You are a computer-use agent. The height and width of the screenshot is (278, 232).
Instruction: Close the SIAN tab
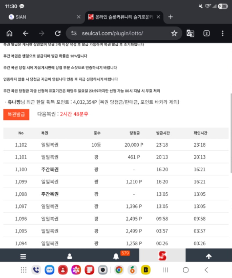click(x=79, y=17)
